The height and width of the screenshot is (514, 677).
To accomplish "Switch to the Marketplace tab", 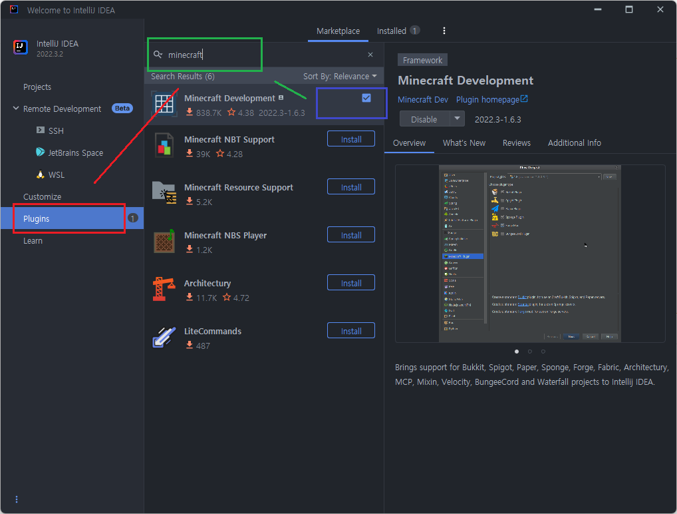I will (338, 31).
